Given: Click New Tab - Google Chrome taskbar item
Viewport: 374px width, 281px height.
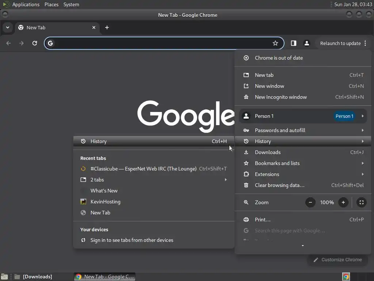Looking at the screenshot, I should pyautogui.click(x=105, y=277).
